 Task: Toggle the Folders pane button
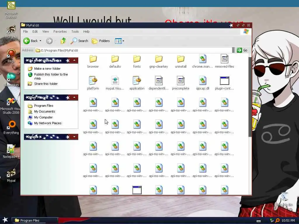(101, 41)
